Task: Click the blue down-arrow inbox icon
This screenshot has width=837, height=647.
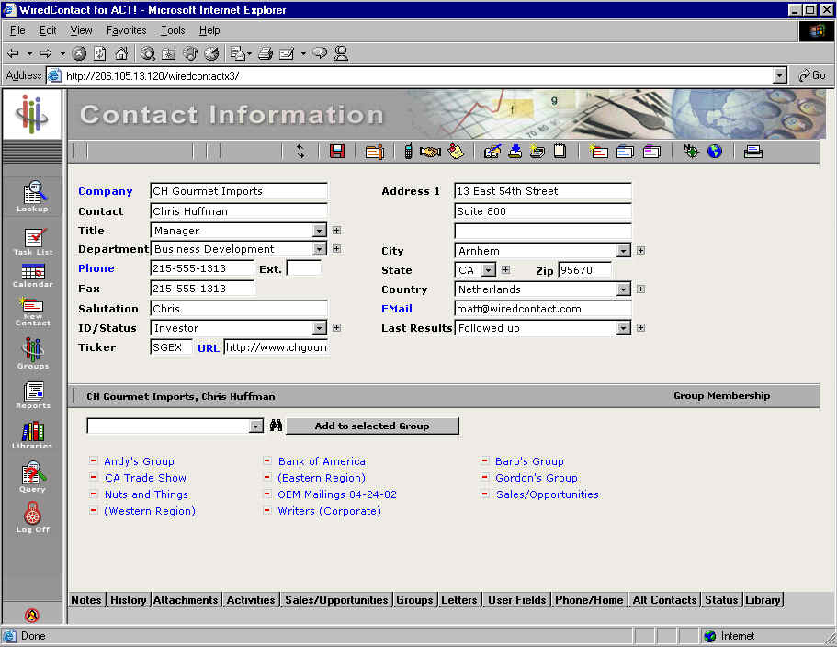Action: 515,152
